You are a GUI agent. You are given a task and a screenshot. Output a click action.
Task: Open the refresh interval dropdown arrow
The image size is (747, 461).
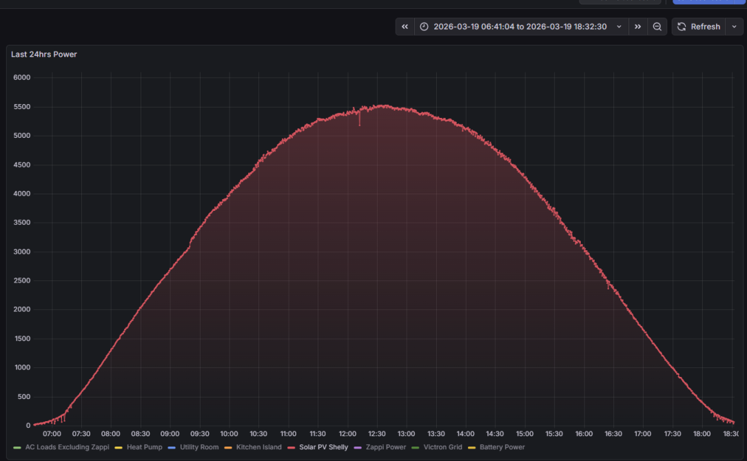tap(734, 27)
